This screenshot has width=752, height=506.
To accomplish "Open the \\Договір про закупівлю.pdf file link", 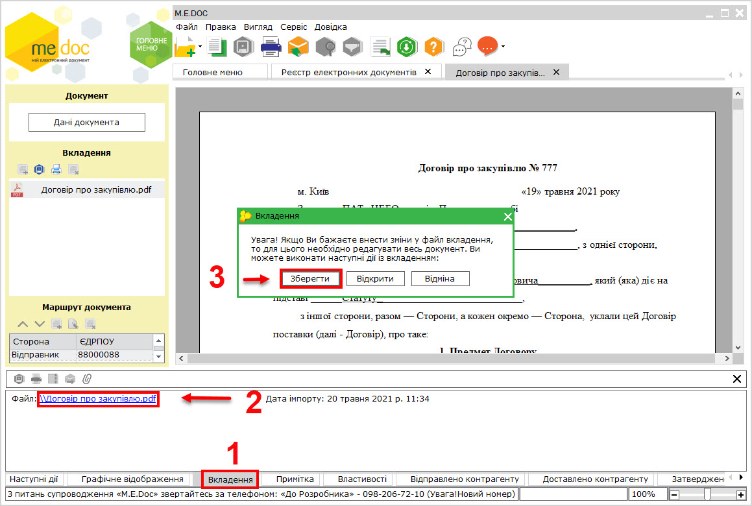I will point(98,398).
